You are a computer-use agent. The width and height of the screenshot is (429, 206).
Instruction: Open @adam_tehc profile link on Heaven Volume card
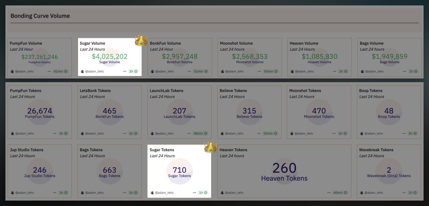tap(304, 71)
